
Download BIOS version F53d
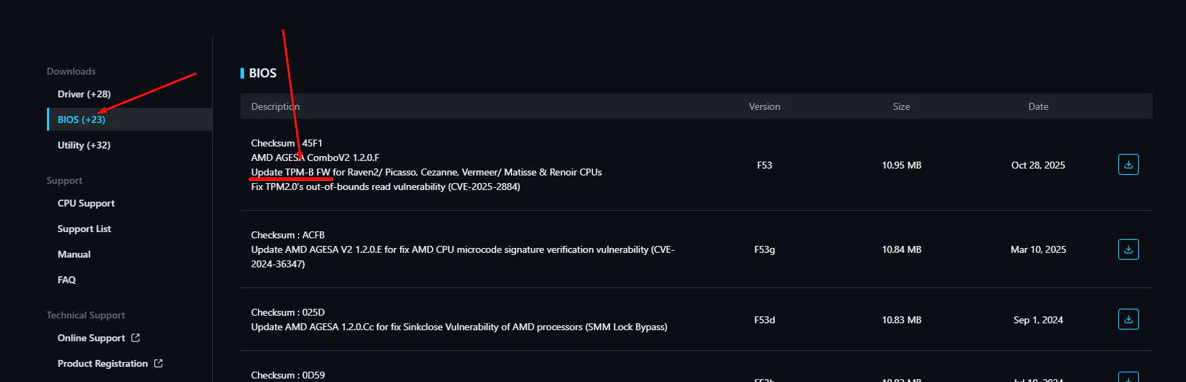pyautogui.click(x=1128, y=319)
